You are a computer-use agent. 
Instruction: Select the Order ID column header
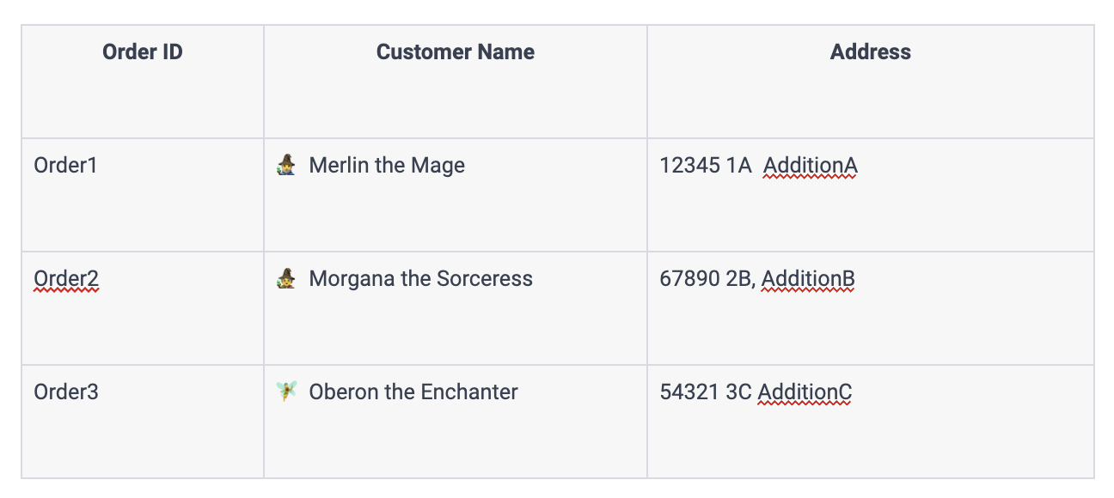[x=143, y=52]
